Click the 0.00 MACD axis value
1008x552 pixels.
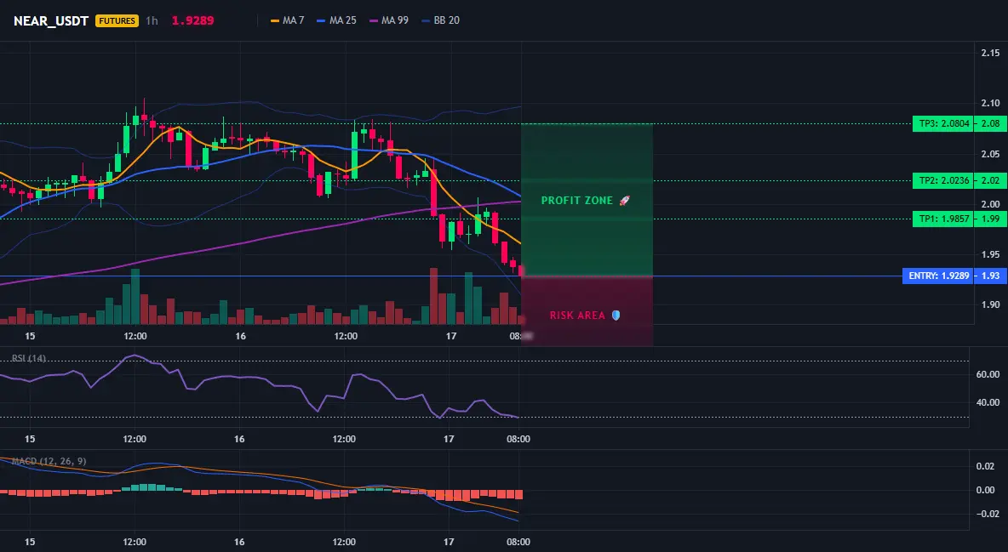coord(986,490)
